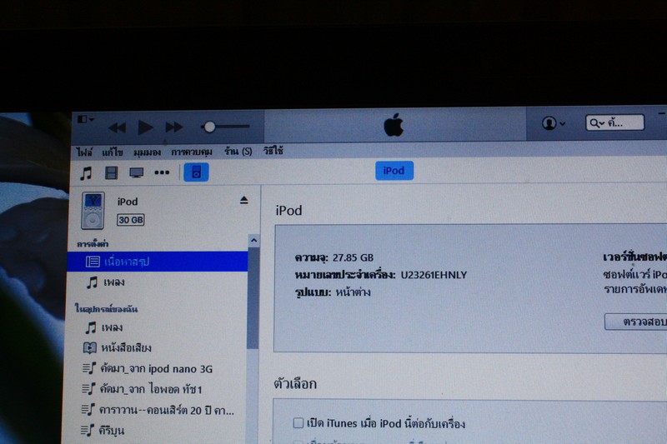
Task: Open the Music library icon in toolbar
Action: (86, 172)
